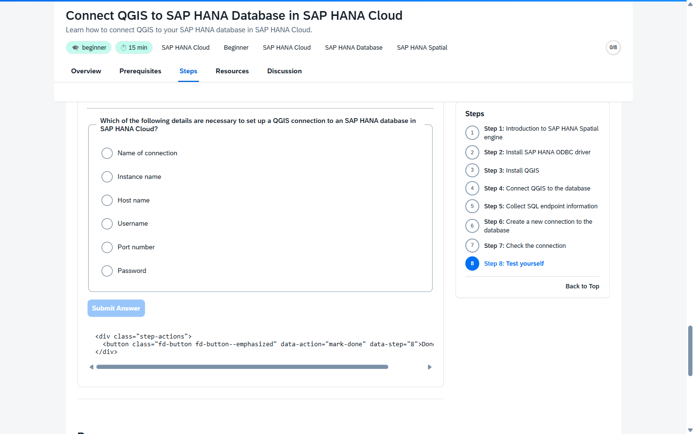This screenshot has height=434, width=694.
Task: Select the Name of connection option
Action: coord(107,153)
